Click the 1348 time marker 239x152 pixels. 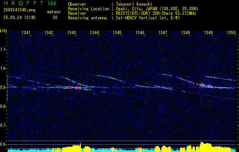(185, 32)
